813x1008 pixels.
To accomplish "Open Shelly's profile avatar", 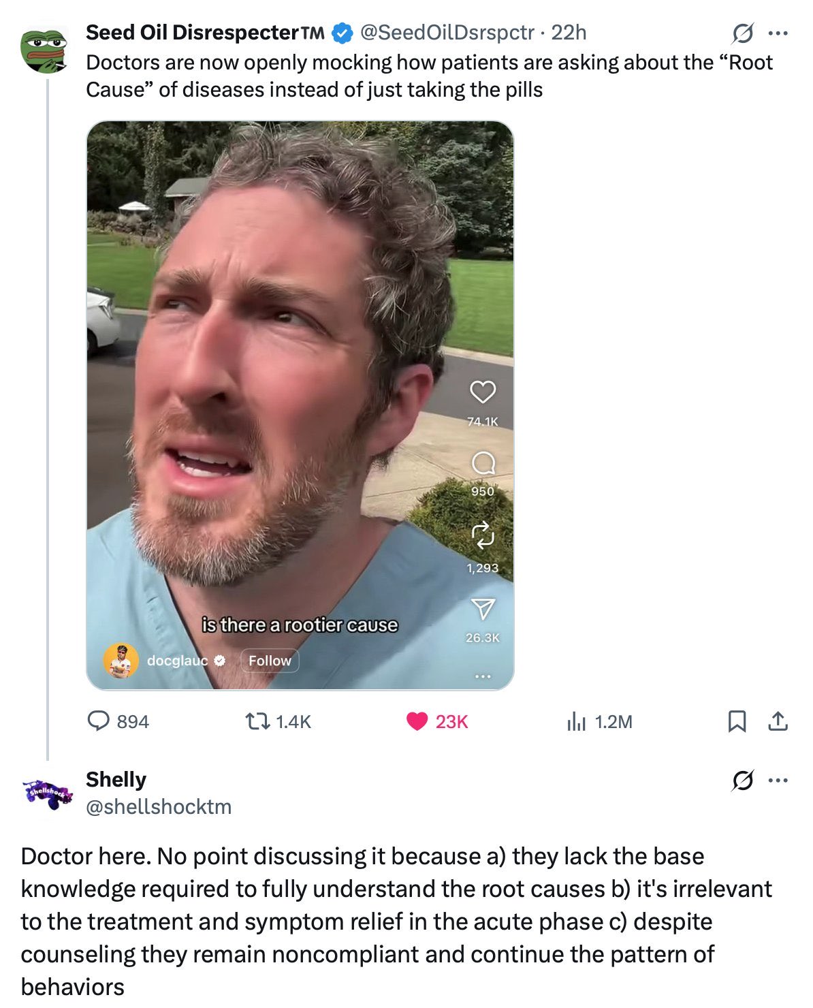I will (x=47, y=793).
